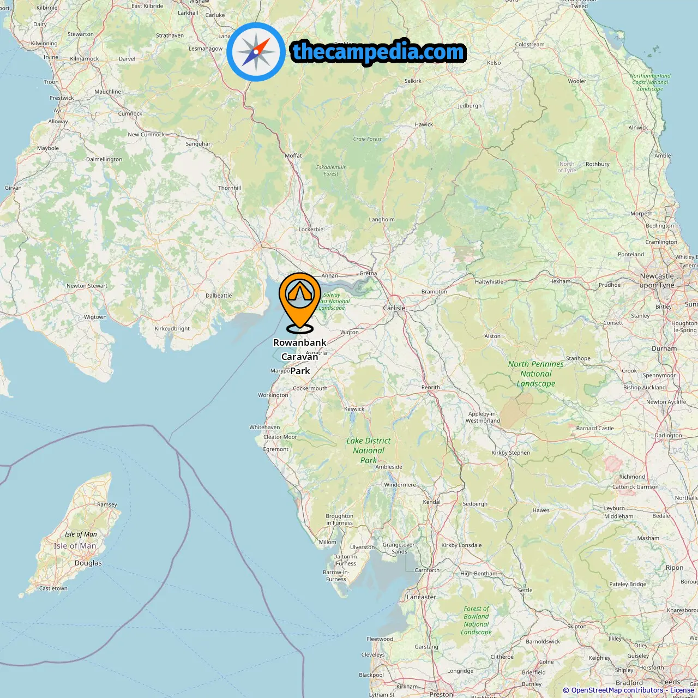This screenshot has width=698, height=698.
Task: Click the Lockerbie town label
Action: 311,230
